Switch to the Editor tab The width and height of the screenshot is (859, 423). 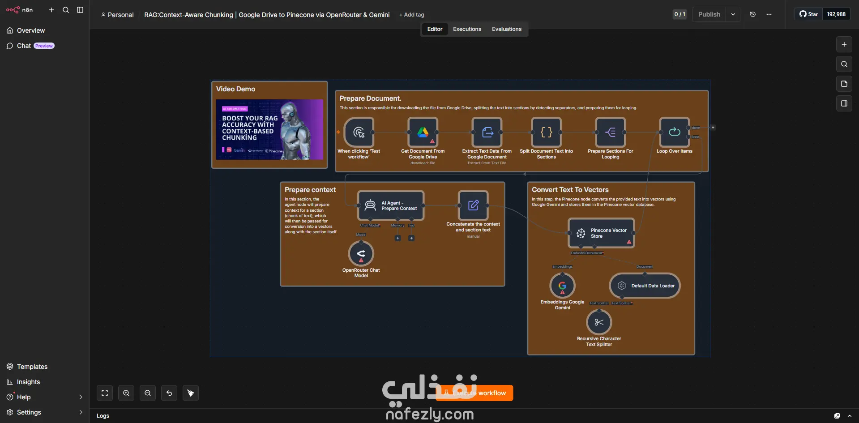(435, 29)
